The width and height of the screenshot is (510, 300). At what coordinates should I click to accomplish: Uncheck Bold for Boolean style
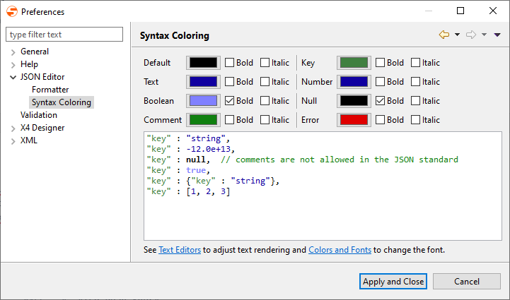pyautogui.click(x=230, y=101)
